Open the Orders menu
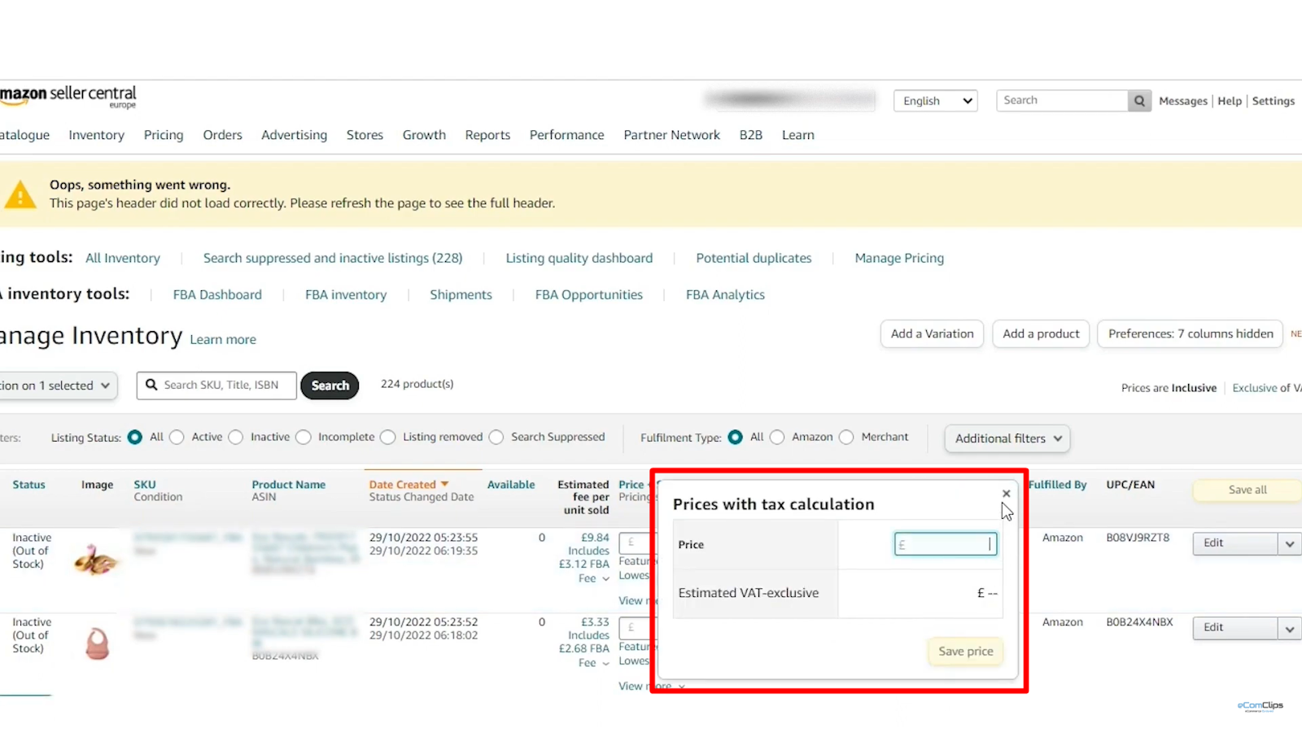 (223, 135)
